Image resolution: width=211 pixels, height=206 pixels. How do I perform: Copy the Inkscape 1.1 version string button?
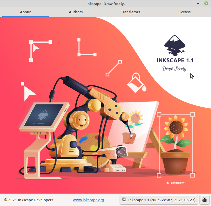pos(159,200)
